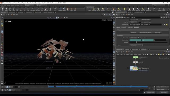
Task: Open the File Path Explicit dropdown
Action: pos(134,22)
